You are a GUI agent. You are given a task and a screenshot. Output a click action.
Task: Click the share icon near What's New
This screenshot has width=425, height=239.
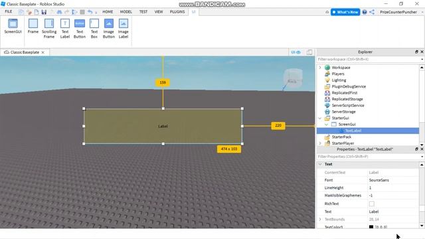click(x=372, y=12)
